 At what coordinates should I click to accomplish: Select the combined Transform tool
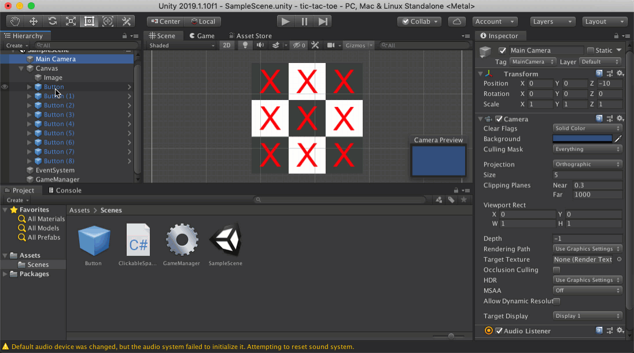(x=108, y=21)
